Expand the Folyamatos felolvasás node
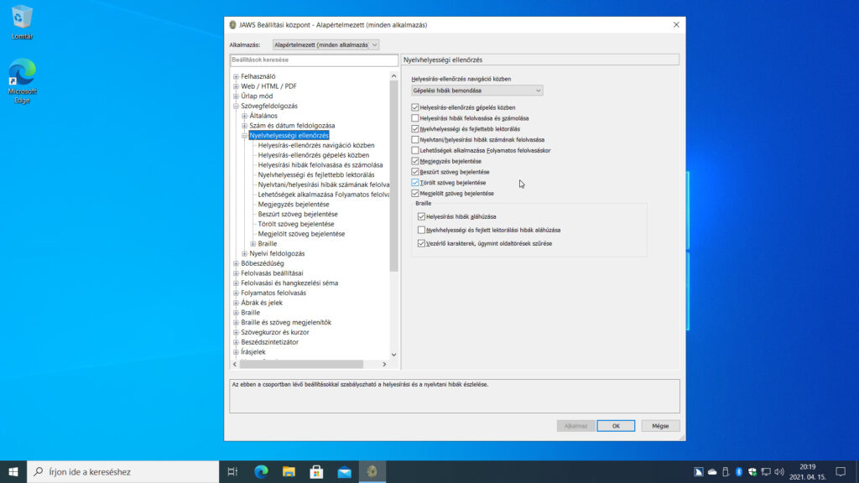Screen dimensions: 859x483 [236, 293]
